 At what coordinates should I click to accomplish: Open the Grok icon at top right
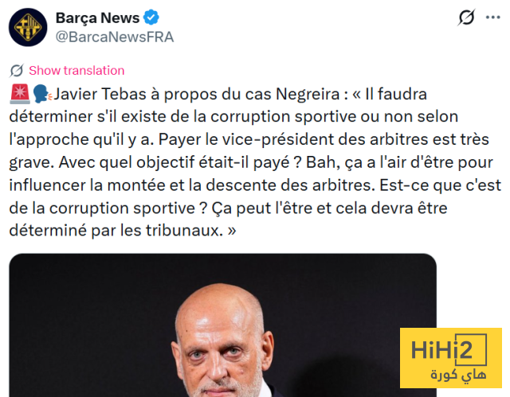click(x=466, y=18)
